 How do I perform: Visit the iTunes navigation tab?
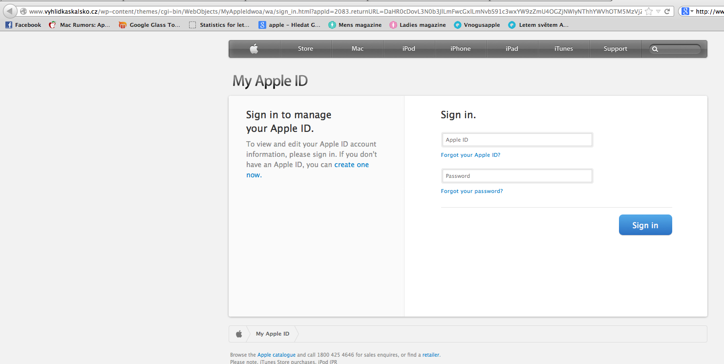point(564,48)
